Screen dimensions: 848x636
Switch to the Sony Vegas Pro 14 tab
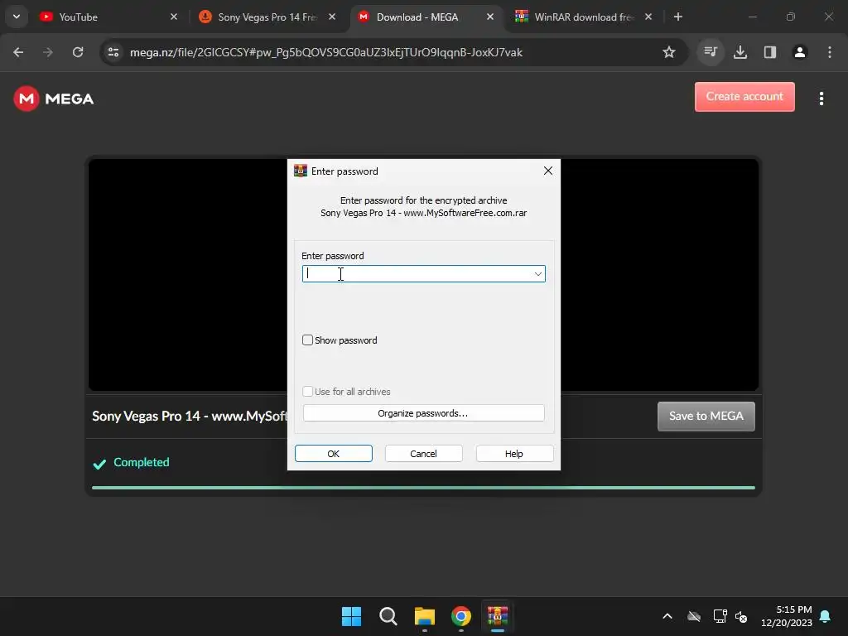coord(267,17)
